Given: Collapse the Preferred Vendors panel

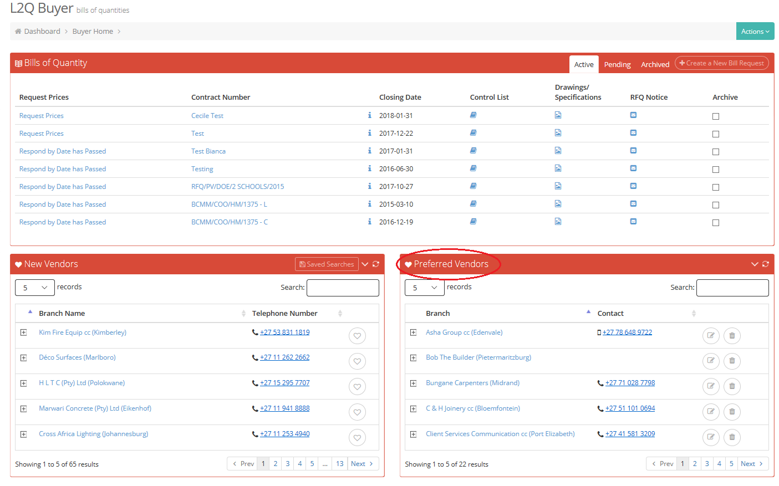Looking at the screenshot, I should coord(754,264).
